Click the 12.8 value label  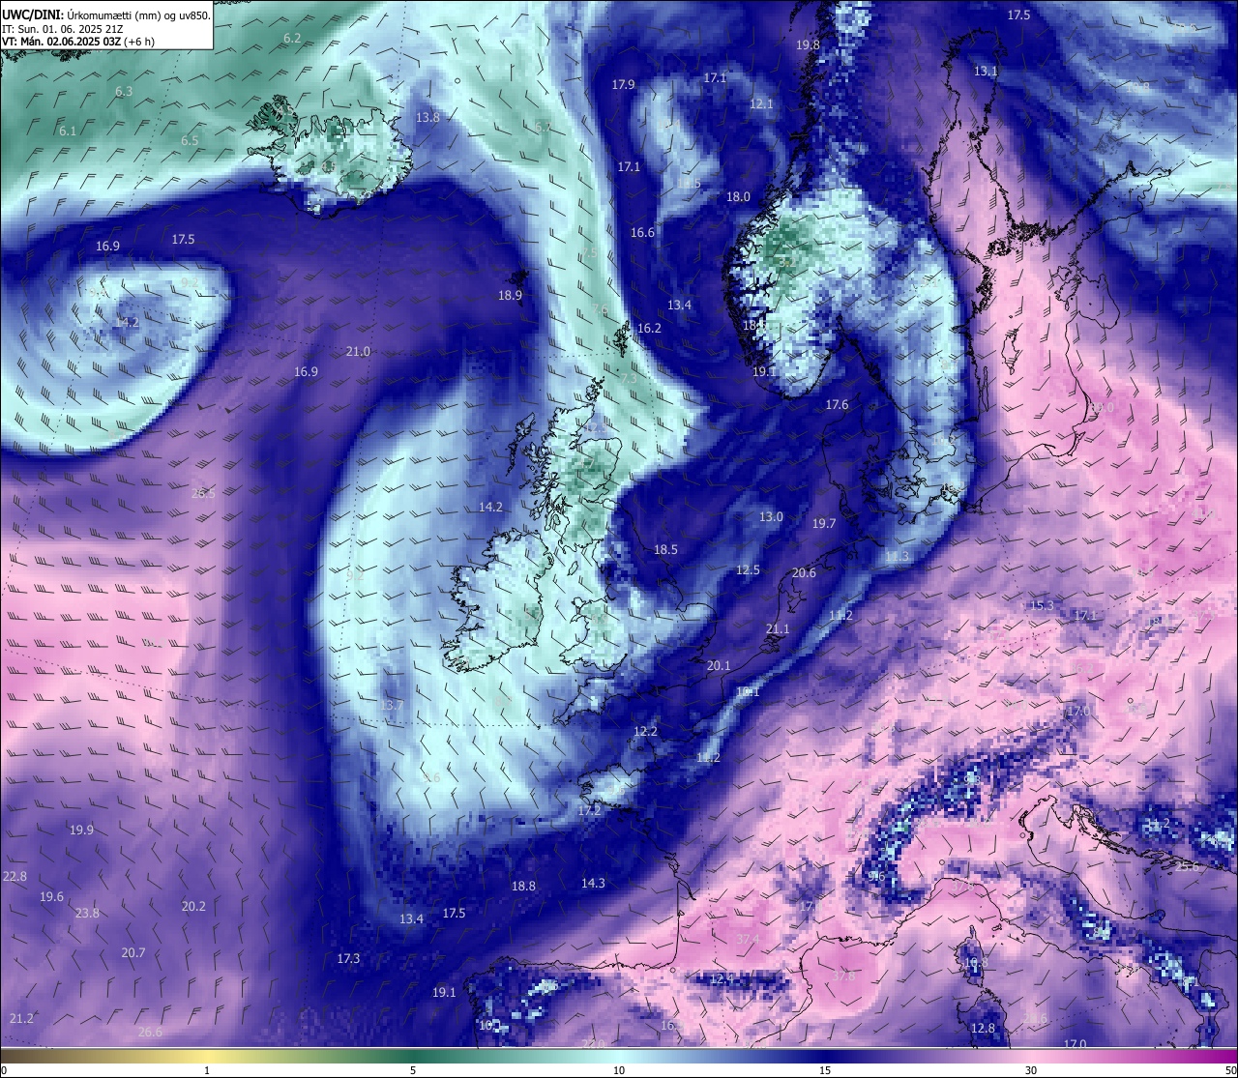pos(983,1029)
